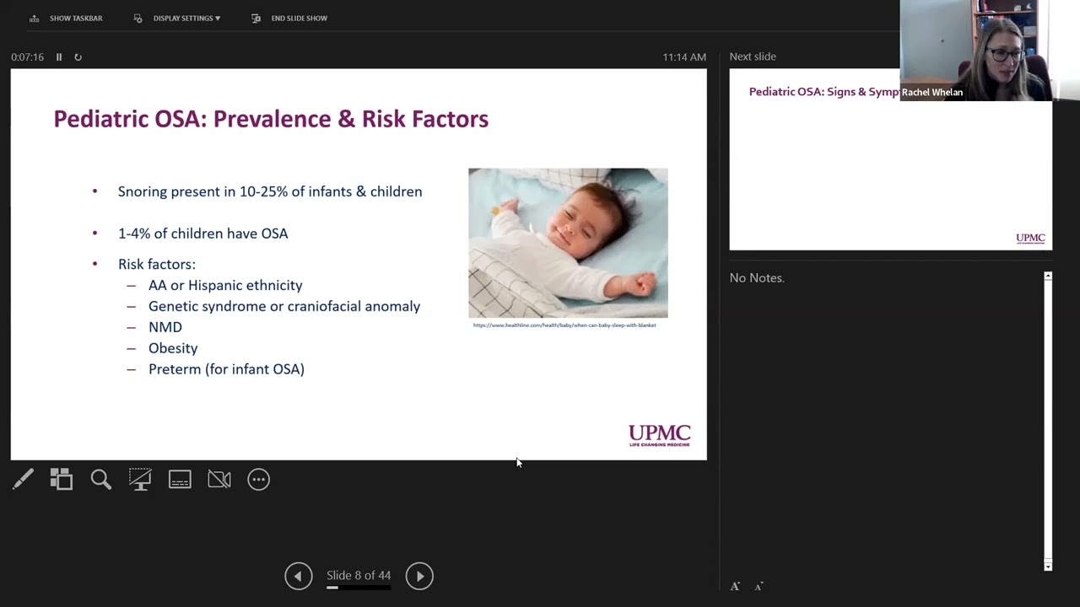Select the pen and laser pointer tool

click(x=23, y=480)
